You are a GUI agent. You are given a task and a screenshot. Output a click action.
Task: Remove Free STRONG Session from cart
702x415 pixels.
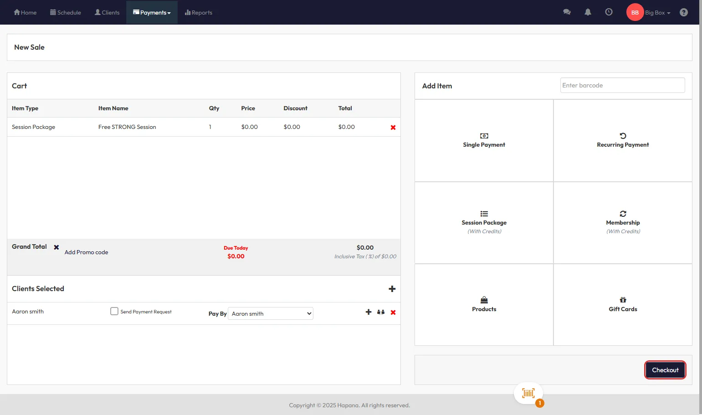click(393, 128)
